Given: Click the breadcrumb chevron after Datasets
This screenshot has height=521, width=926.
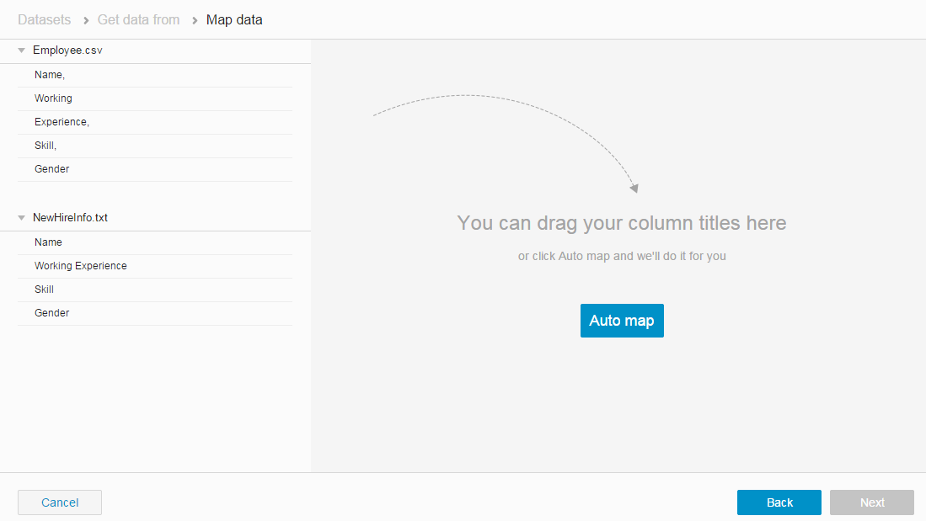Looking at the screenshot, I should pyautogui.click(x=86, y=20).
